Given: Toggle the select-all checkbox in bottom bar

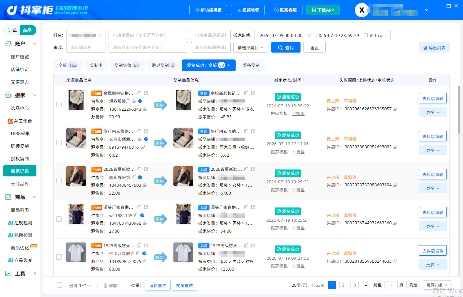Looking at the screenshot, I should pos(59,285).
